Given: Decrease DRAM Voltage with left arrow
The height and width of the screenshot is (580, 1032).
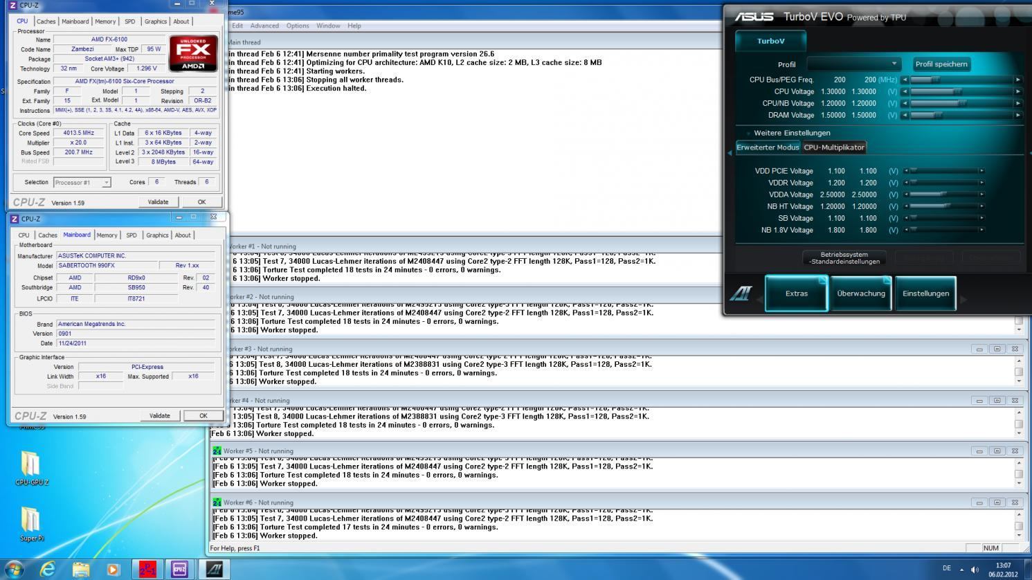Looking at the screenshot, I should coord(905,115).
